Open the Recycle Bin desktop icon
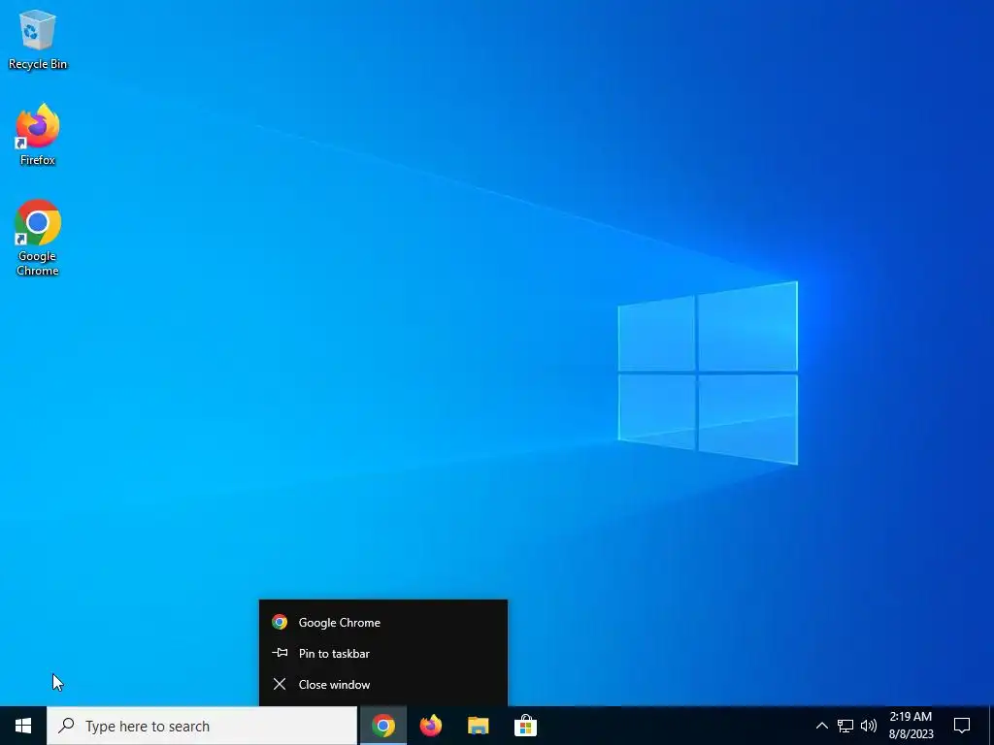 click(x=38, y=40)
